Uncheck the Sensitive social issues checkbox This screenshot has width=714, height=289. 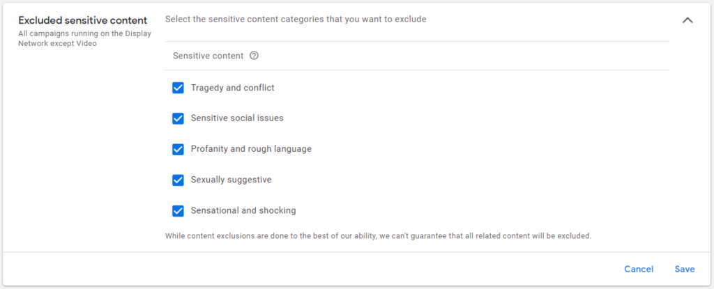point(178,118)
